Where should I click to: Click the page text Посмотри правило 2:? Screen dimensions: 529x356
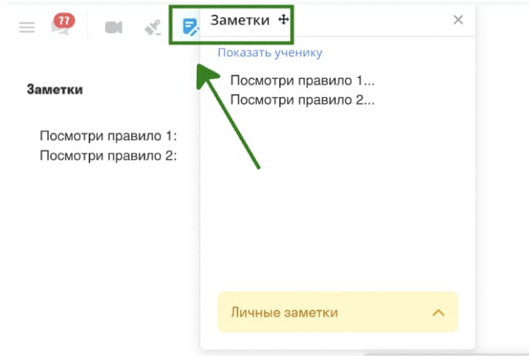click(x=108, y=156)
